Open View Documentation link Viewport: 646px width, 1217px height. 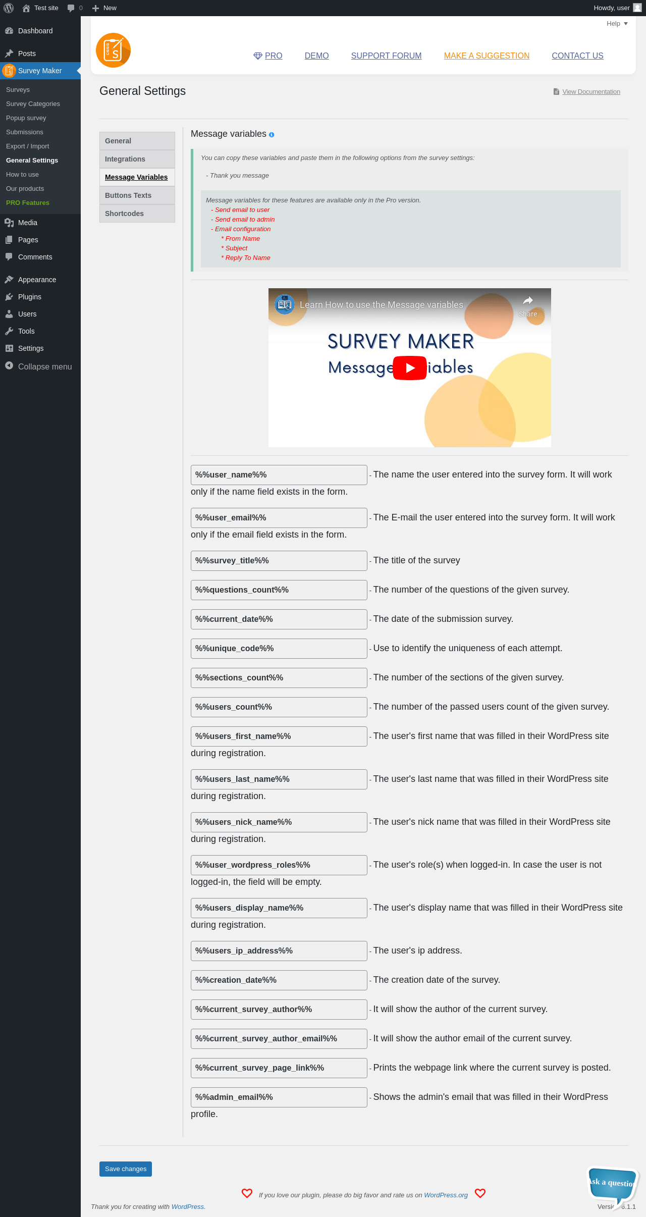[591, 92]
